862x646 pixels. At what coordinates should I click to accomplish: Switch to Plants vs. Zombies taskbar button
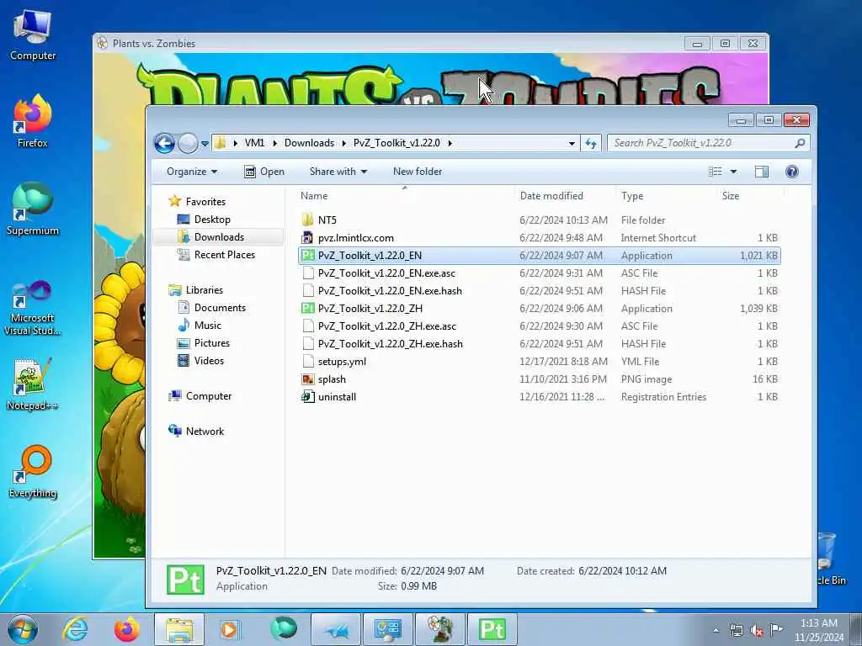coord(440,629)
